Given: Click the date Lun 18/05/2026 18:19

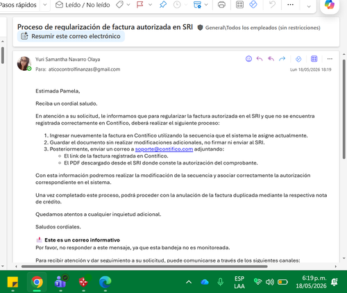Looking at the screenshot, I should [311, 69].
